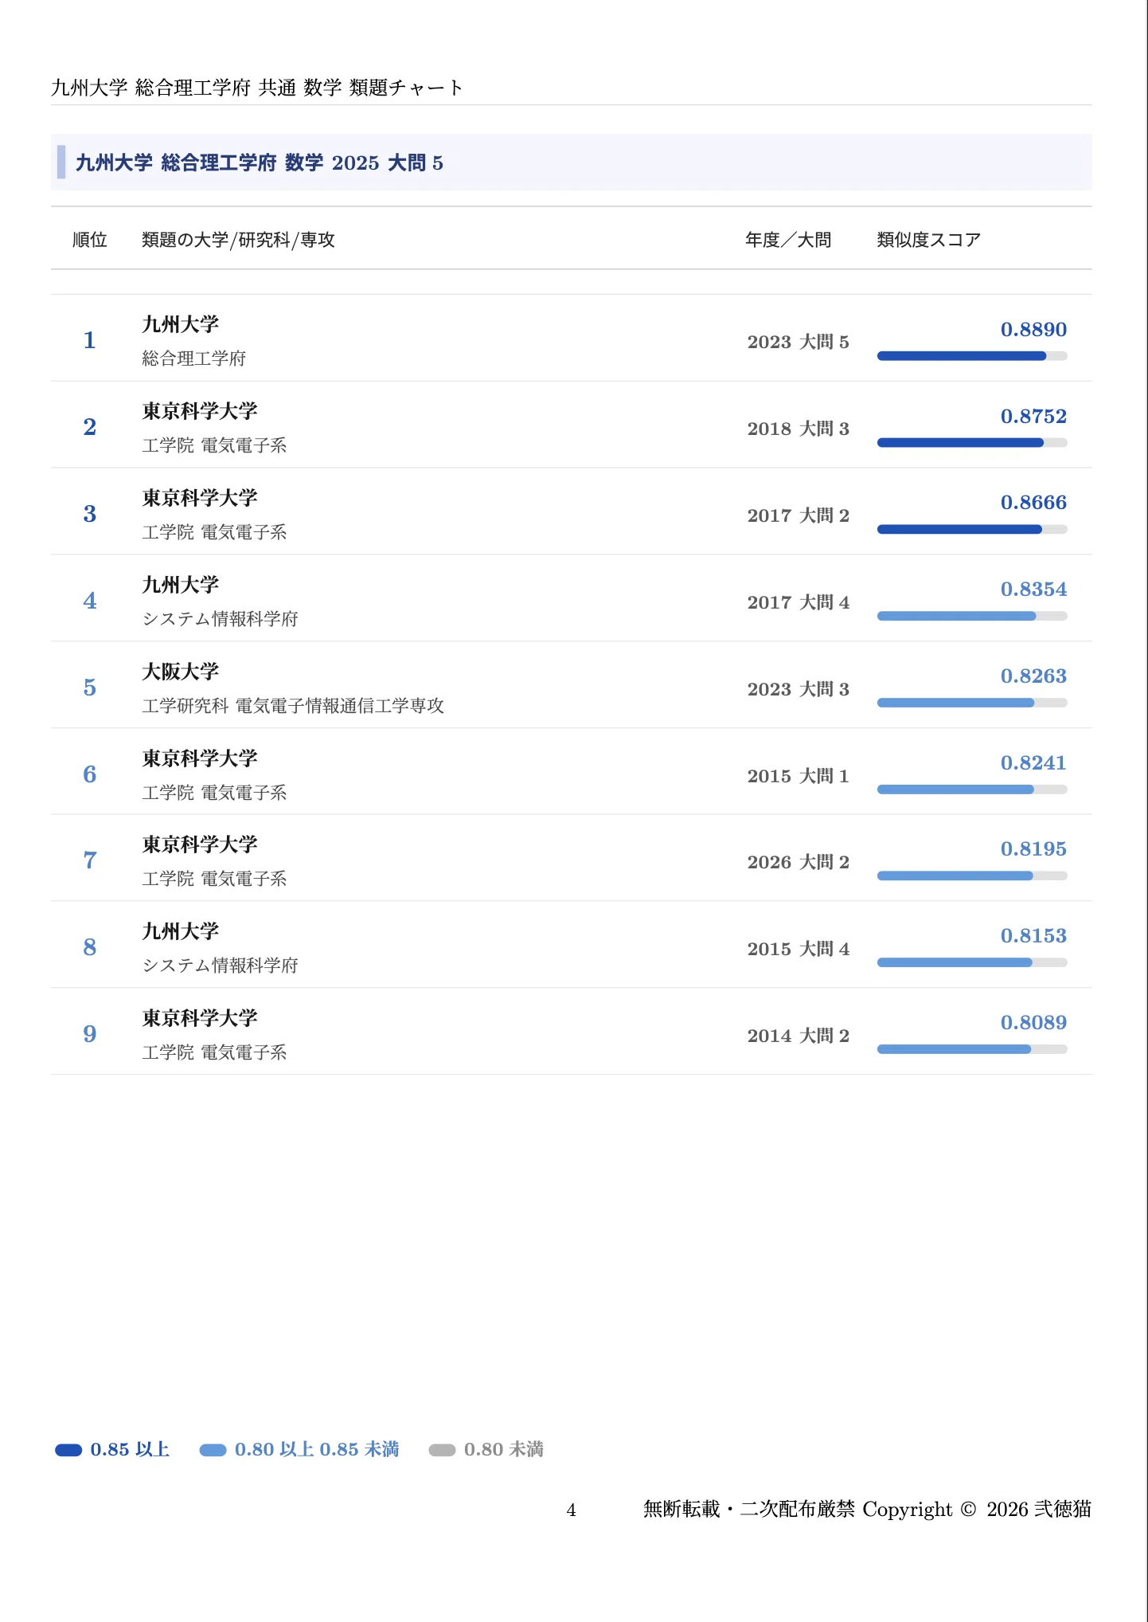Click '2017 大問 4' entry
The width and height of the screenshot is (1148, 1622).
(x=798, y=602)
